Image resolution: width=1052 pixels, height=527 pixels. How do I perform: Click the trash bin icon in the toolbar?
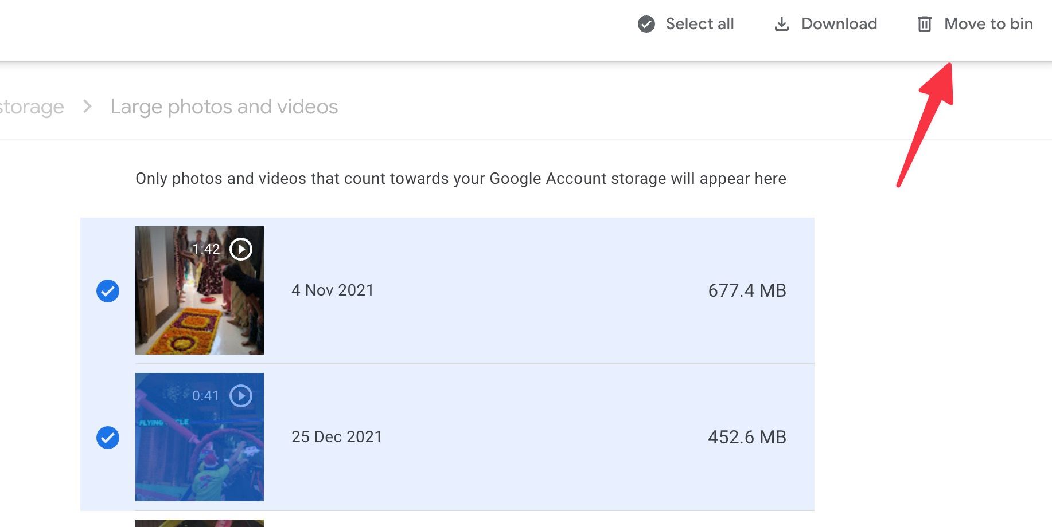tap(925, 24)
